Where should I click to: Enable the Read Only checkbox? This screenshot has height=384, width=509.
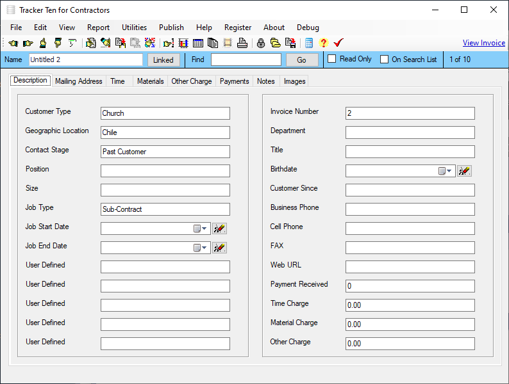[x=332, y=59]
